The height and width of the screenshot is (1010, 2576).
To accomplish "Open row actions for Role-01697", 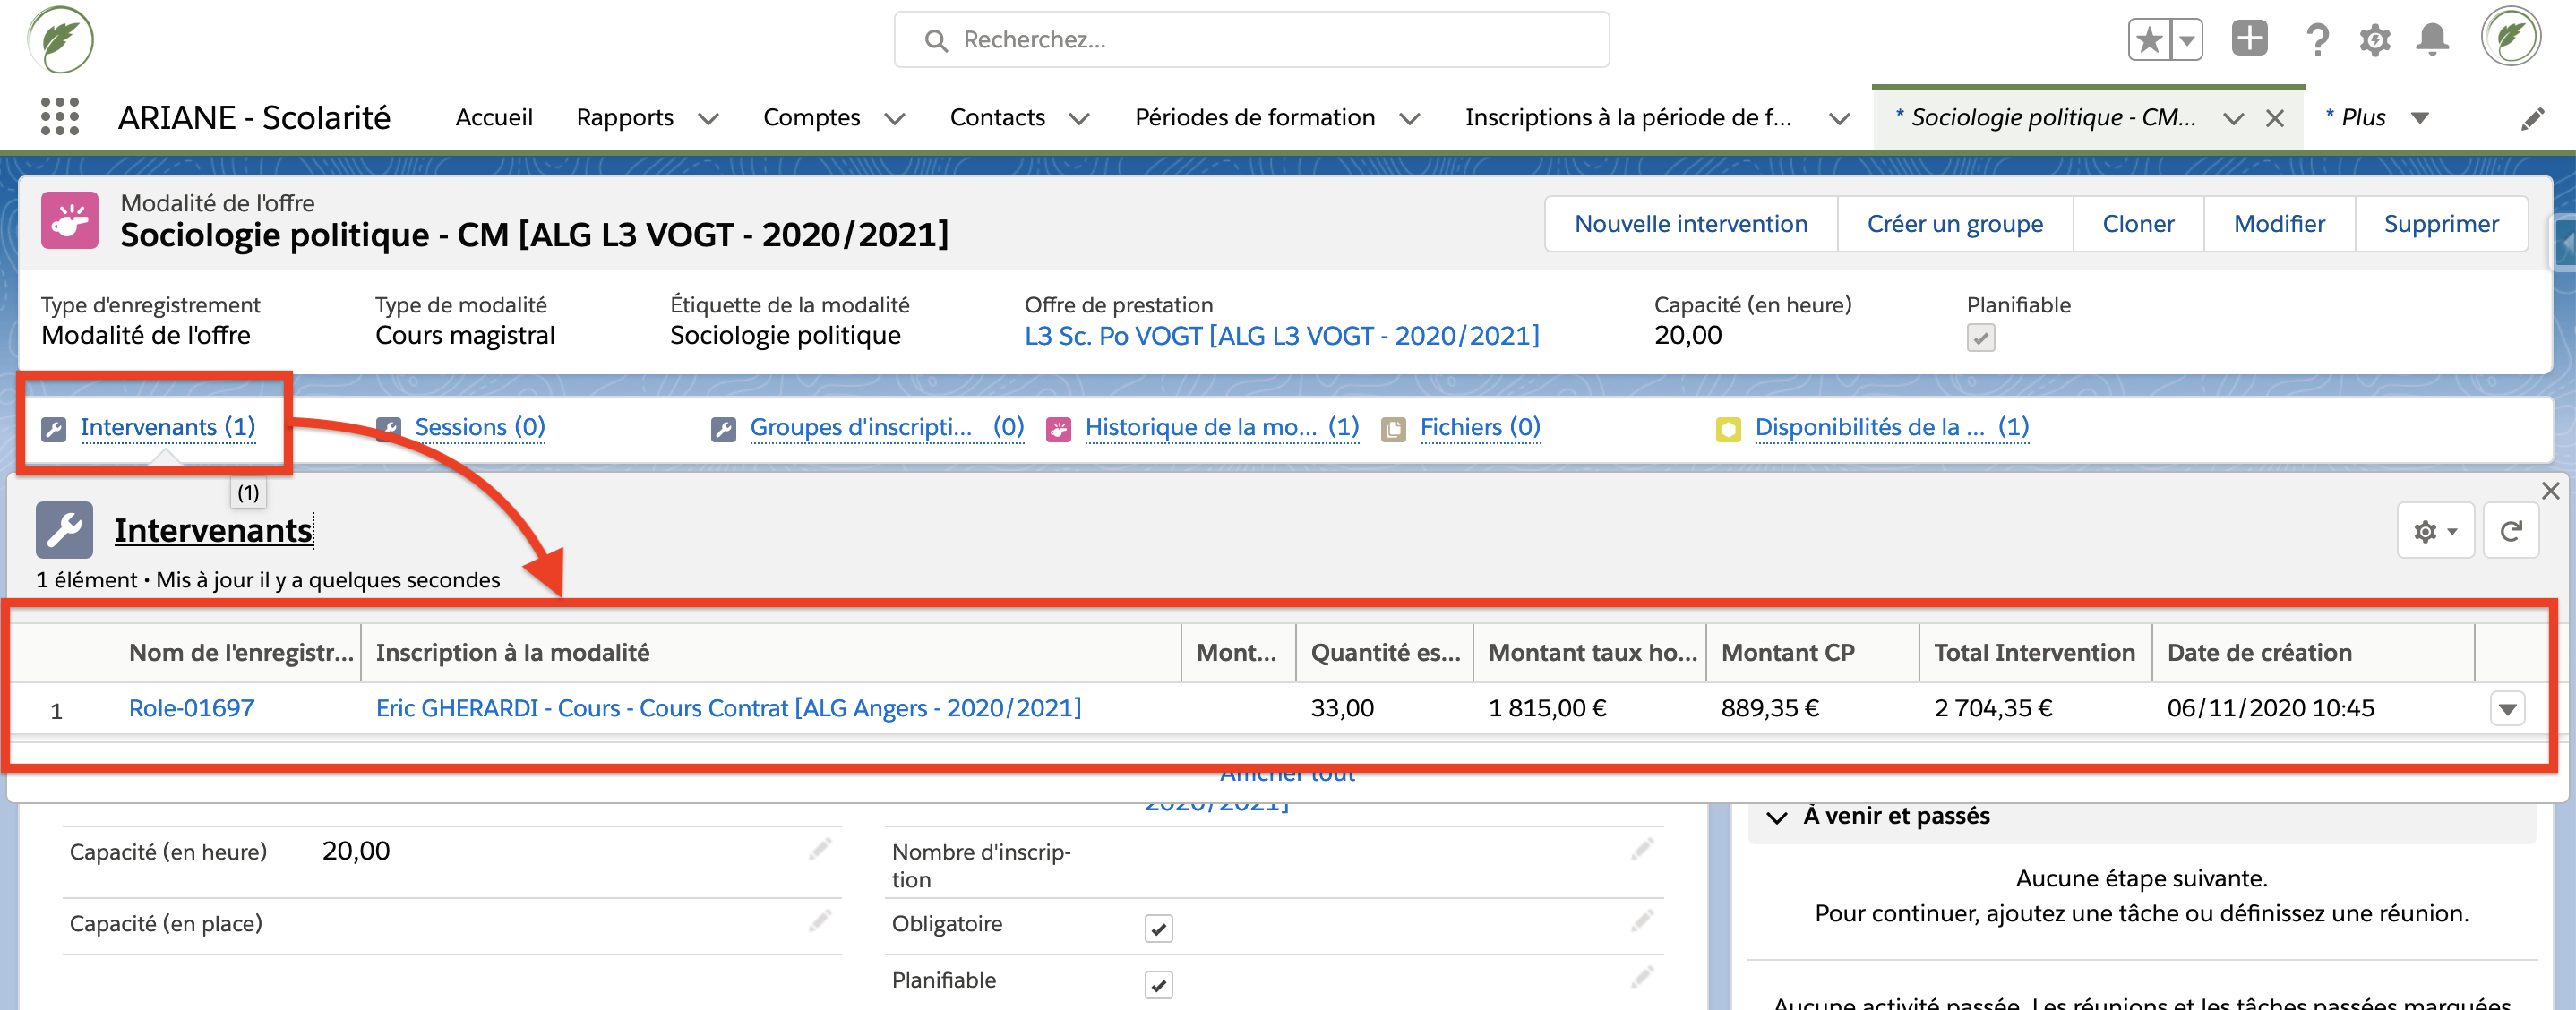I will 2507,709.
